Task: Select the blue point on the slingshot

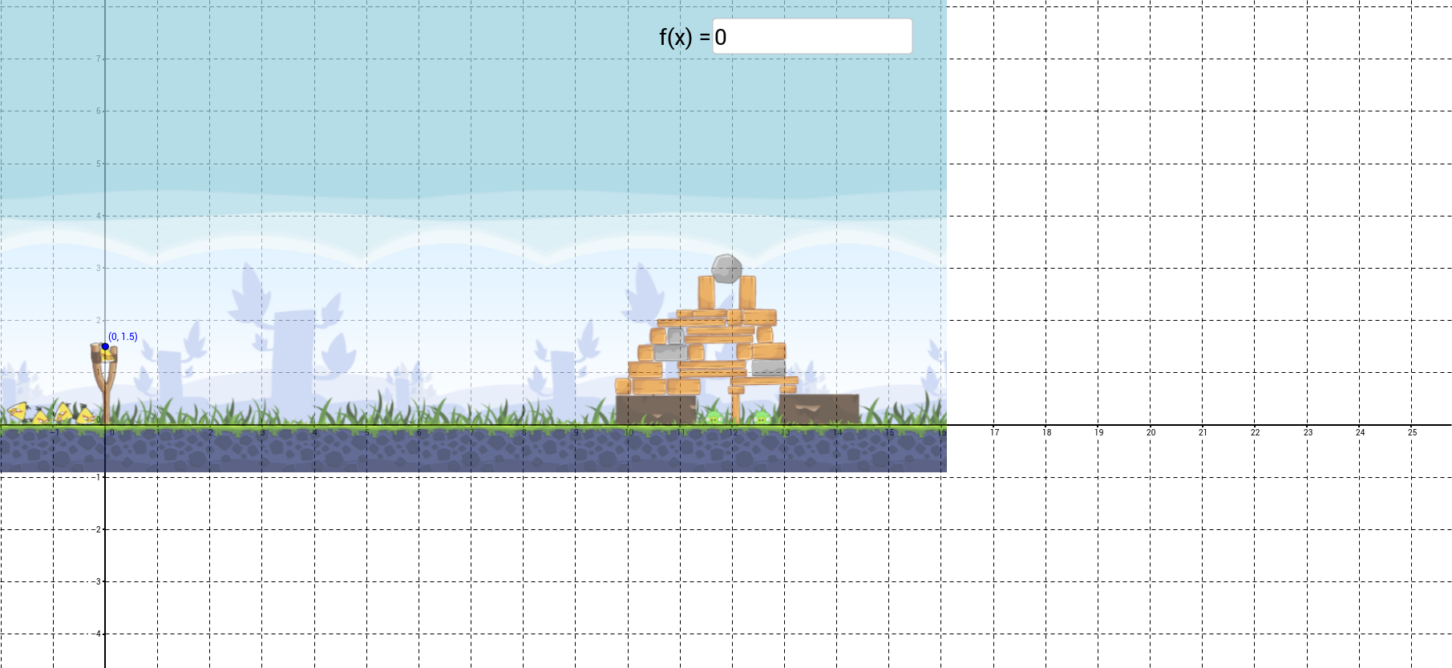Action: click(x=105, y=346)
